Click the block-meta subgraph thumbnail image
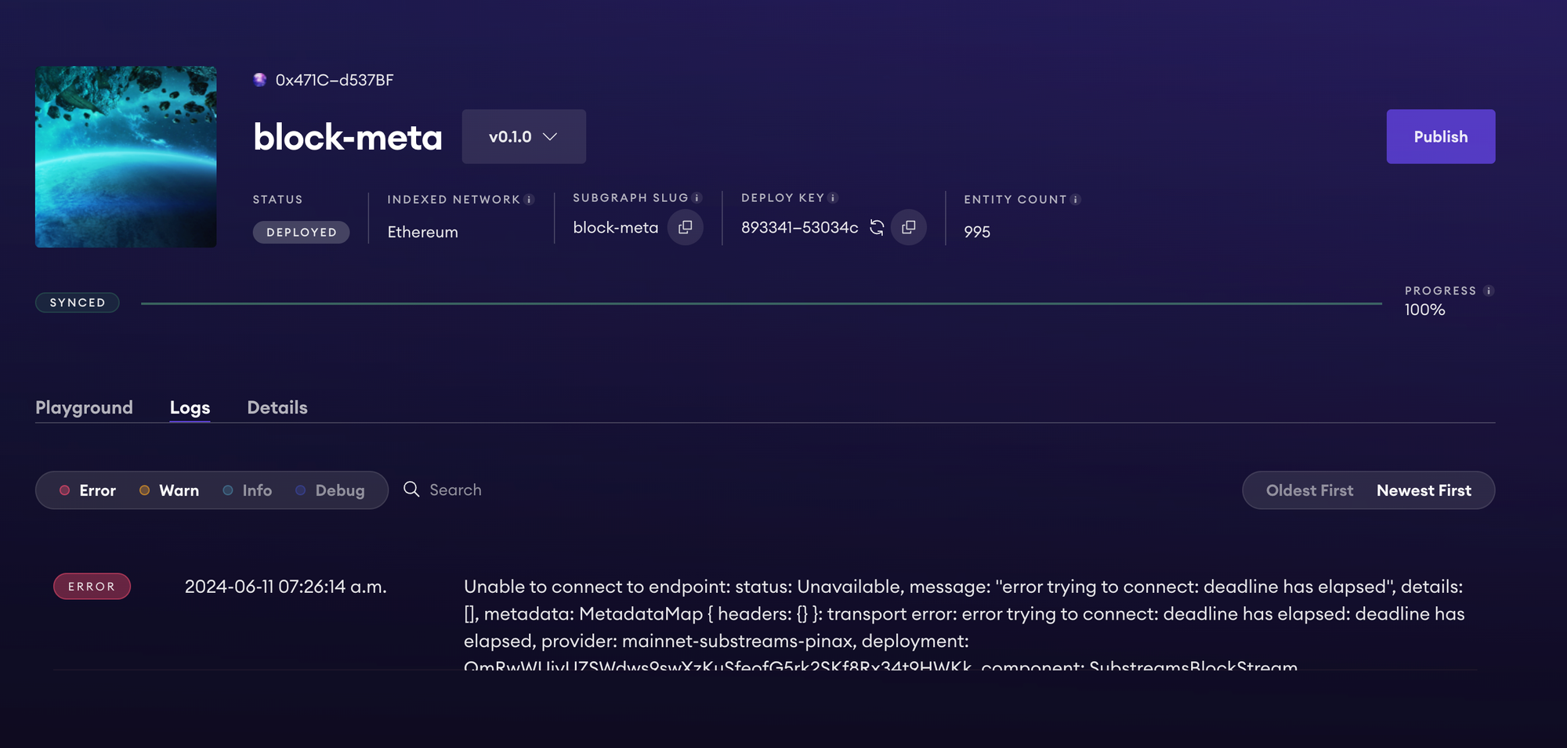Image resolution: width=1567 pixels, height=748 pixels. tap(126, 157)
